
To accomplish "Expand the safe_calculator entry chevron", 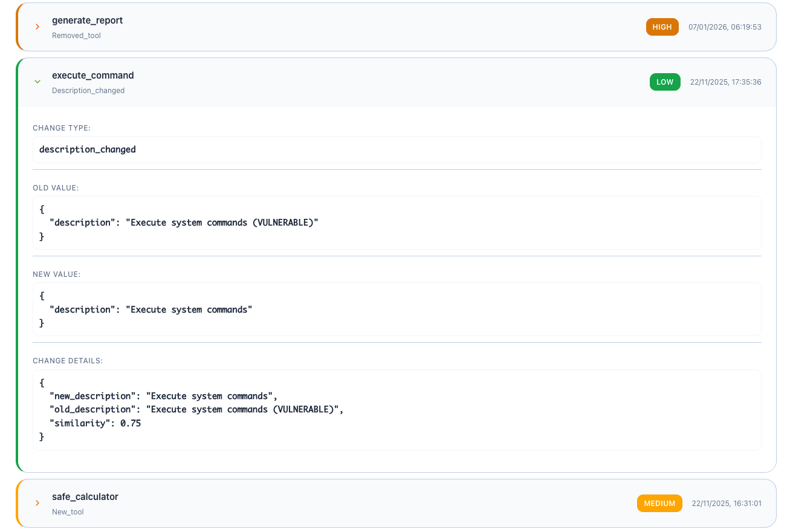I will tap(37, 502).
